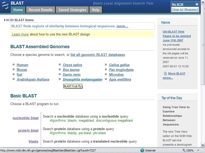
Task: Click the vertical scrollbar thumb
Action: point(203,45)
